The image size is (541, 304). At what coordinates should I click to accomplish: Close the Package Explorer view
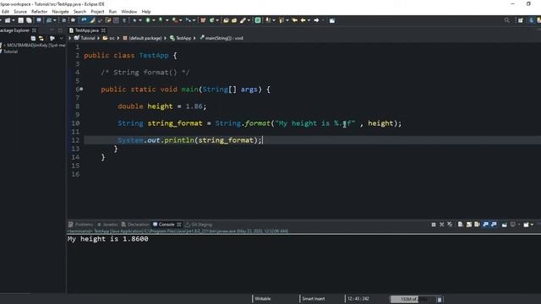point(34,30)
